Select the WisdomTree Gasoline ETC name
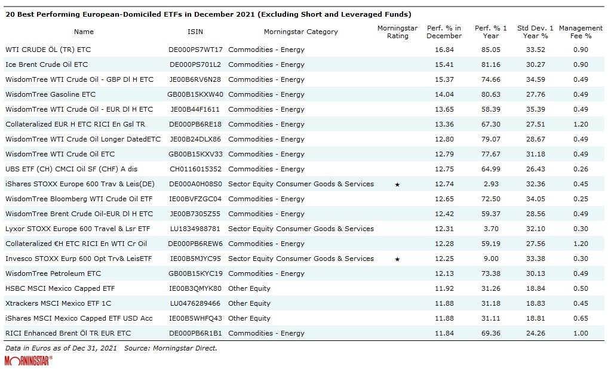This screenshot has height=369, width=608. [x=51, y=94]
